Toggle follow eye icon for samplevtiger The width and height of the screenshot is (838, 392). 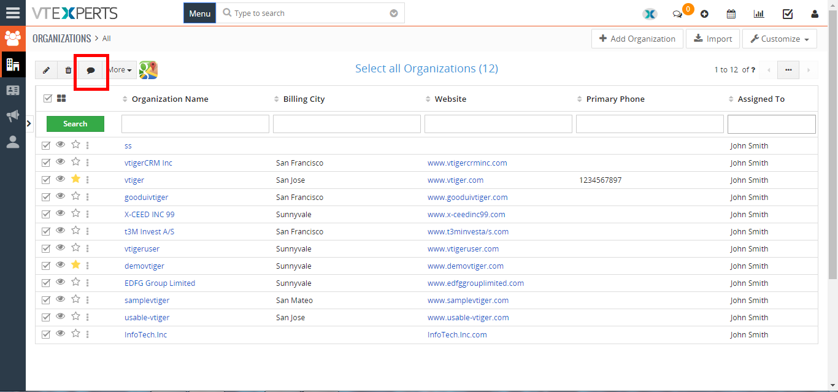pyautogui.click(x=60, y=299)
